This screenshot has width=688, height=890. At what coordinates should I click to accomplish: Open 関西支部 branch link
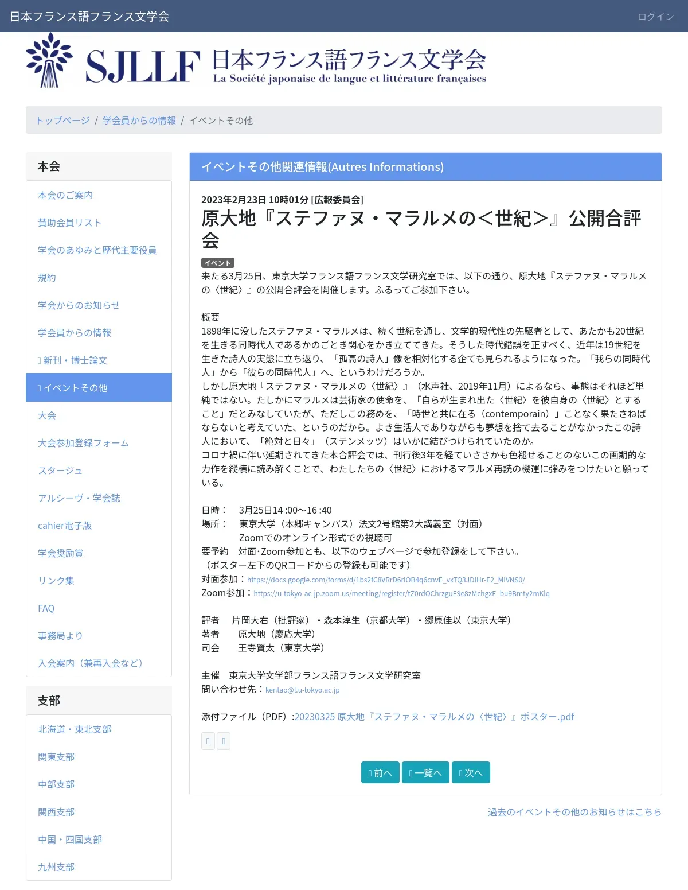click(99, 812)
